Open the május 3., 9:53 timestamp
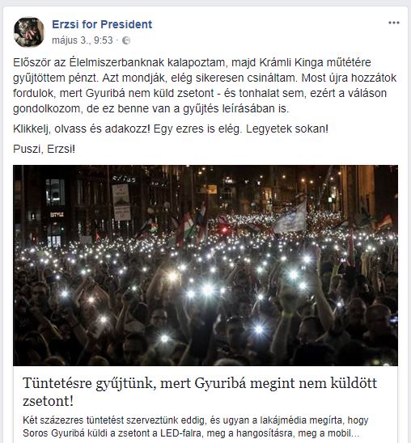 83,40
